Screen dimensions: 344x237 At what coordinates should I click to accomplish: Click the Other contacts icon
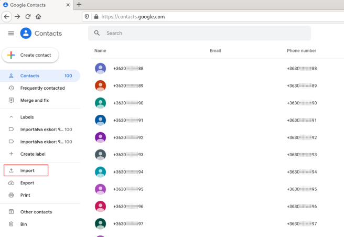click(x=11, y=212)
